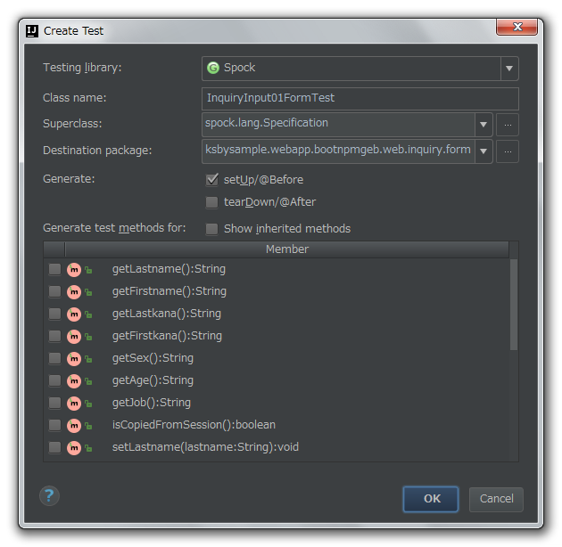Check the getSex():String method checkbox
Viewport: 562px width, 547px height.
[54, 358]
